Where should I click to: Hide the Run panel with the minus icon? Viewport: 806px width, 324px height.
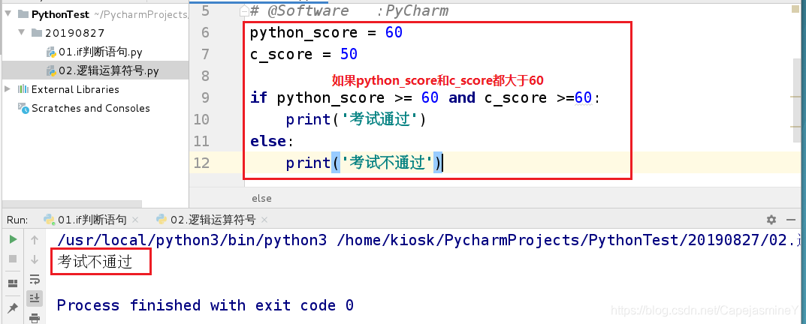tap(792, 220)
